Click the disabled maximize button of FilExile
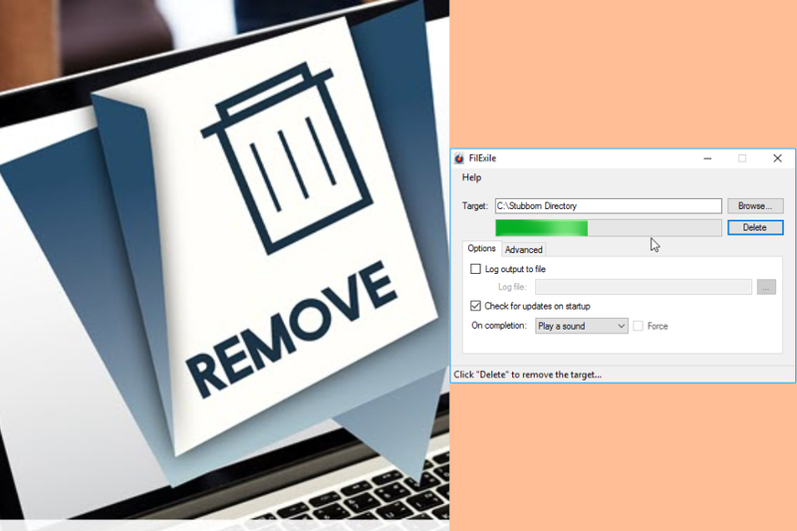 742,158
